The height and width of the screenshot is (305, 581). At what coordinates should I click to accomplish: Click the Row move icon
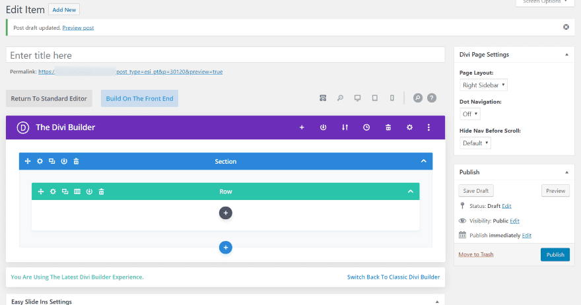pyautogui.click(x=41, y=191)
